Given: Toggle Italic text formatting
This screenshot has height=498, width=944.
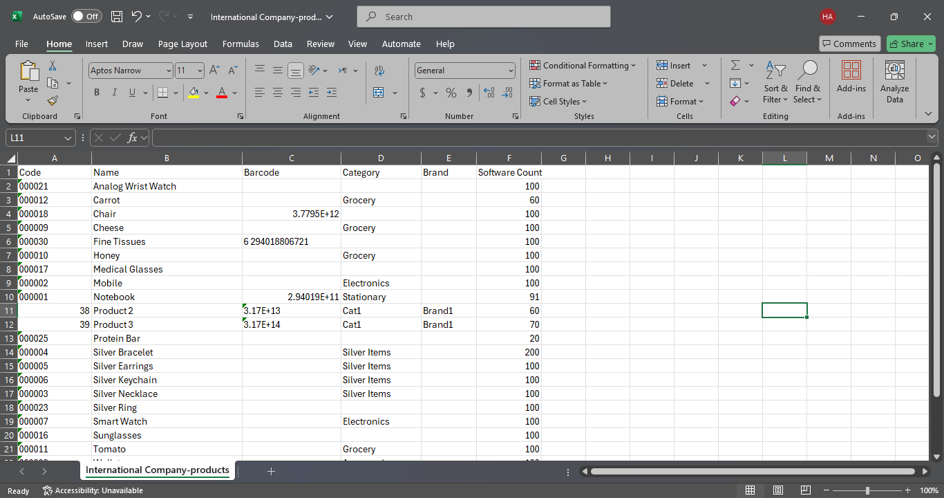Looking at the screenshot, I should click(114, 93).
